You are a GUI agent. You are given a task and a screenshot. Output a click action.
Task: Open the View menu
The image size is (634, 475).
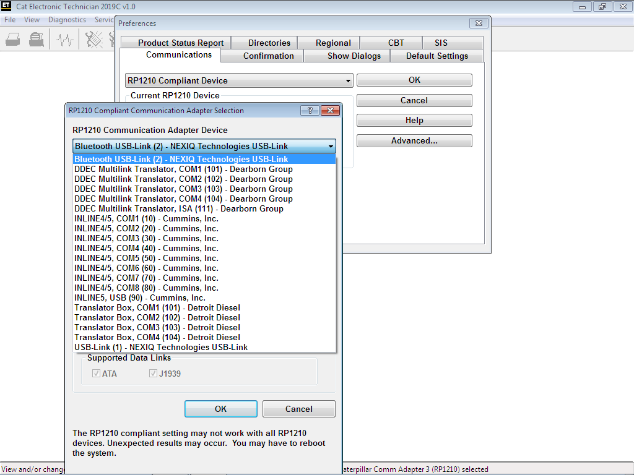(32, 19)
